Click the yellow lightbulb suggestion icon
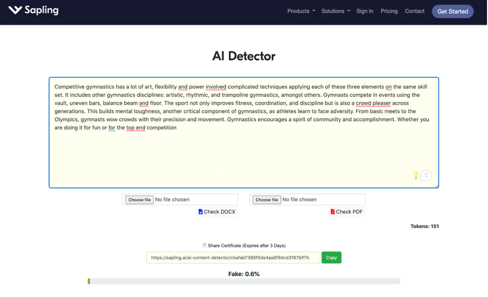 click(416, 175)
